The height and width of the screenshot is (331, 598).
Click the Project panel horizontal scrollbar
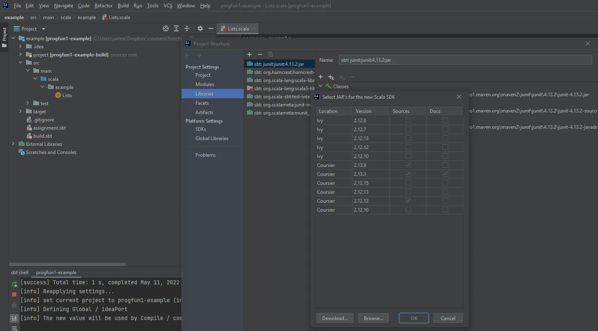pyautogui.click(x=67, y=264)
